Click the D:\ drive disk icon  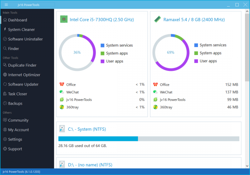point(62,164)
